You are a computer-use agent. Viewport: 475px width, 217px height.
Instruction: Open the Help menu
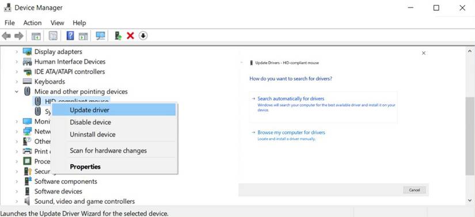(79, 23)
